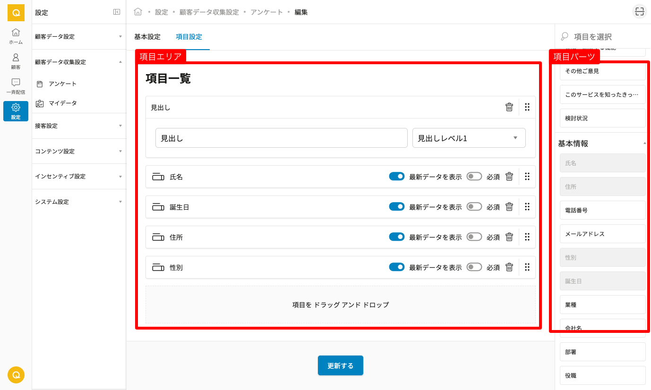Open 一斉配信 from the left rail

[x=16, y=86]
